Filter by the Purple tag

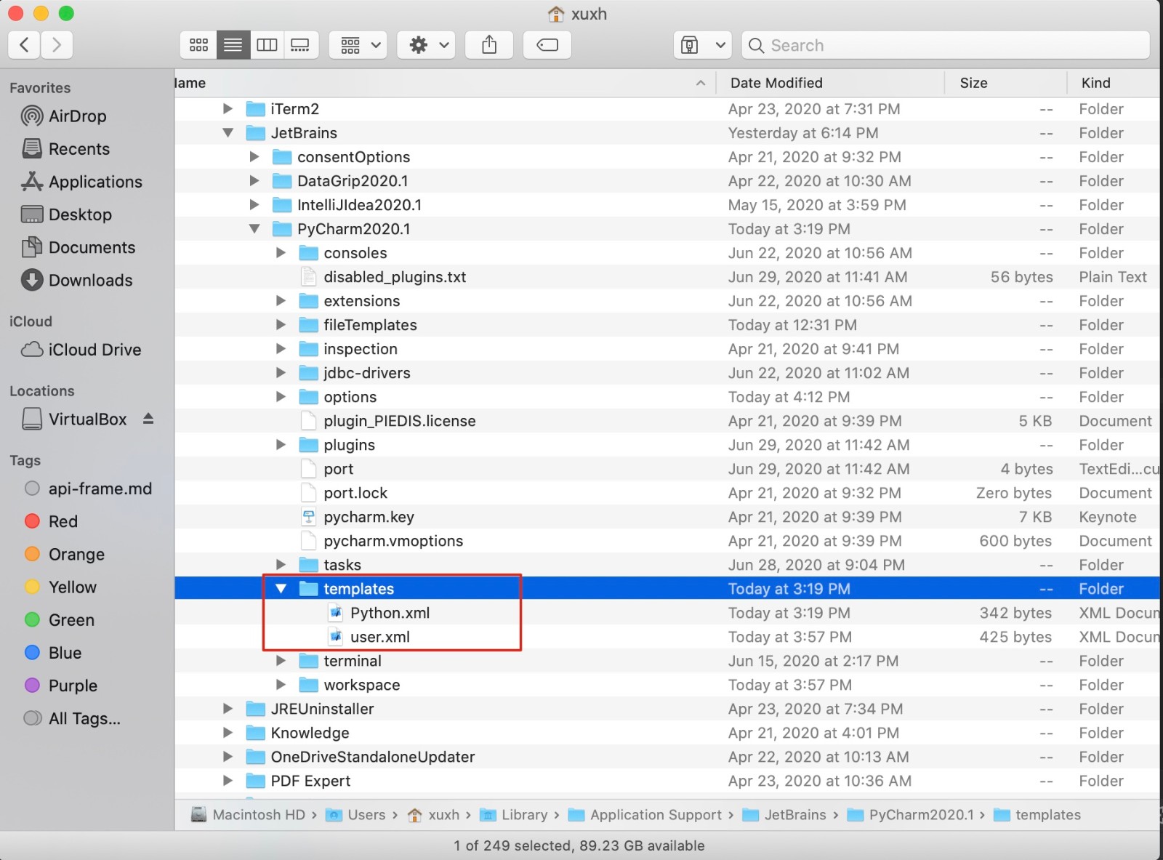(x=61, y=686)
